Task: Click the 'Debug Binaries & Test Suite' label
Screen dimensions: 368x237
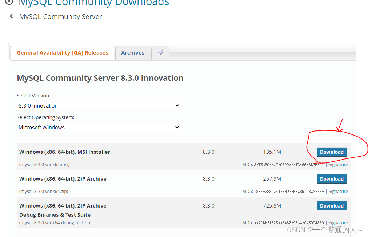Action: click(x=55, y=215)
